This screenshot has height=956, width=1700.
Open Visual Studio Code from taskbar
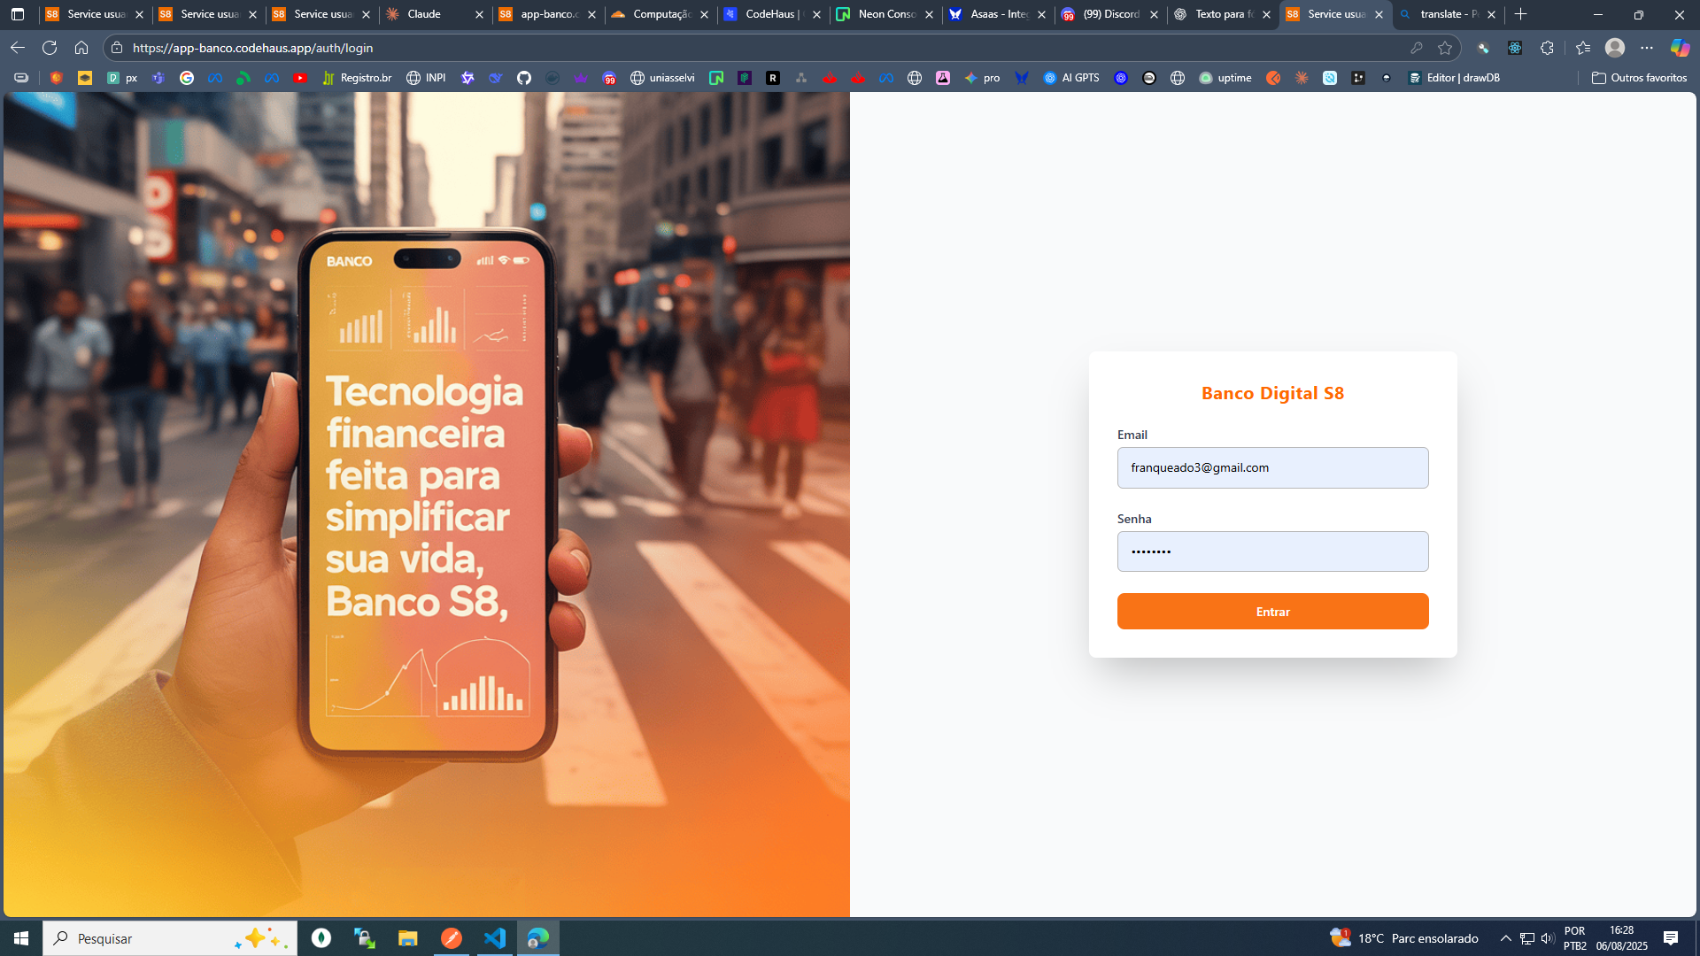click(x=494, y=938)
